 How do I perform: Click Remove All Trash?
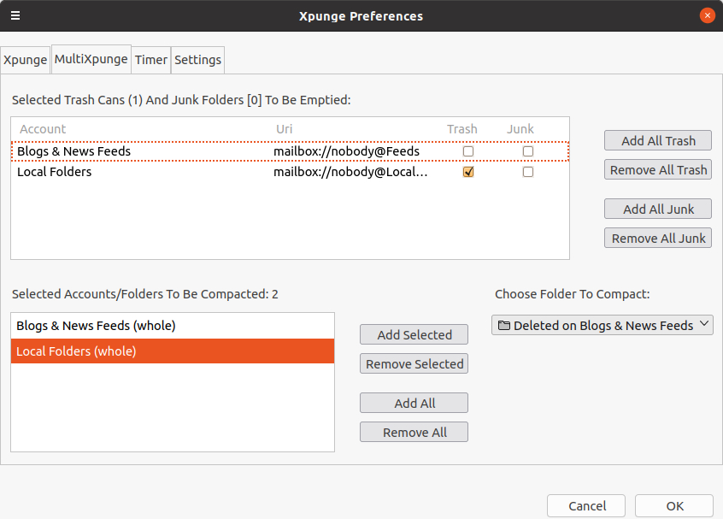pyautogui.click(x=658, y=169)
